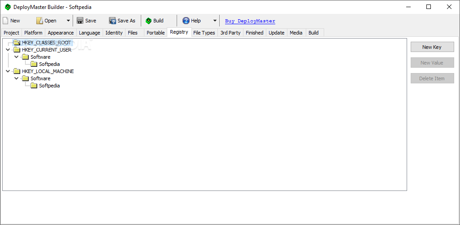Click the Delete Item button

click(x=432, y=78)
